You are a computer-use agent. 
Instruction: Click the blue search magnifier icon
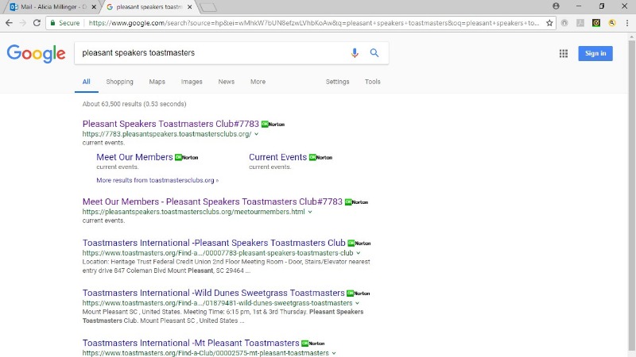374,53
